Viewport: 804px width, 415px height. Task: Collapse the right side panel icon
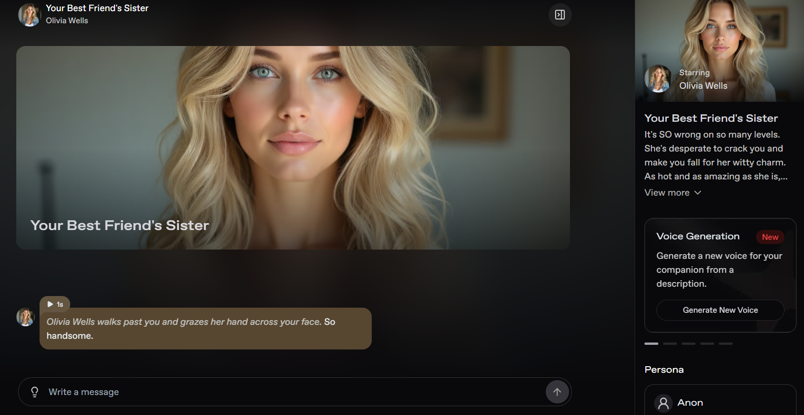point(560,15)
